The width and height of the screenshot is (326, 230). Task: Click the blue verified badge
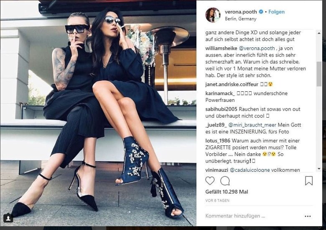261,12
